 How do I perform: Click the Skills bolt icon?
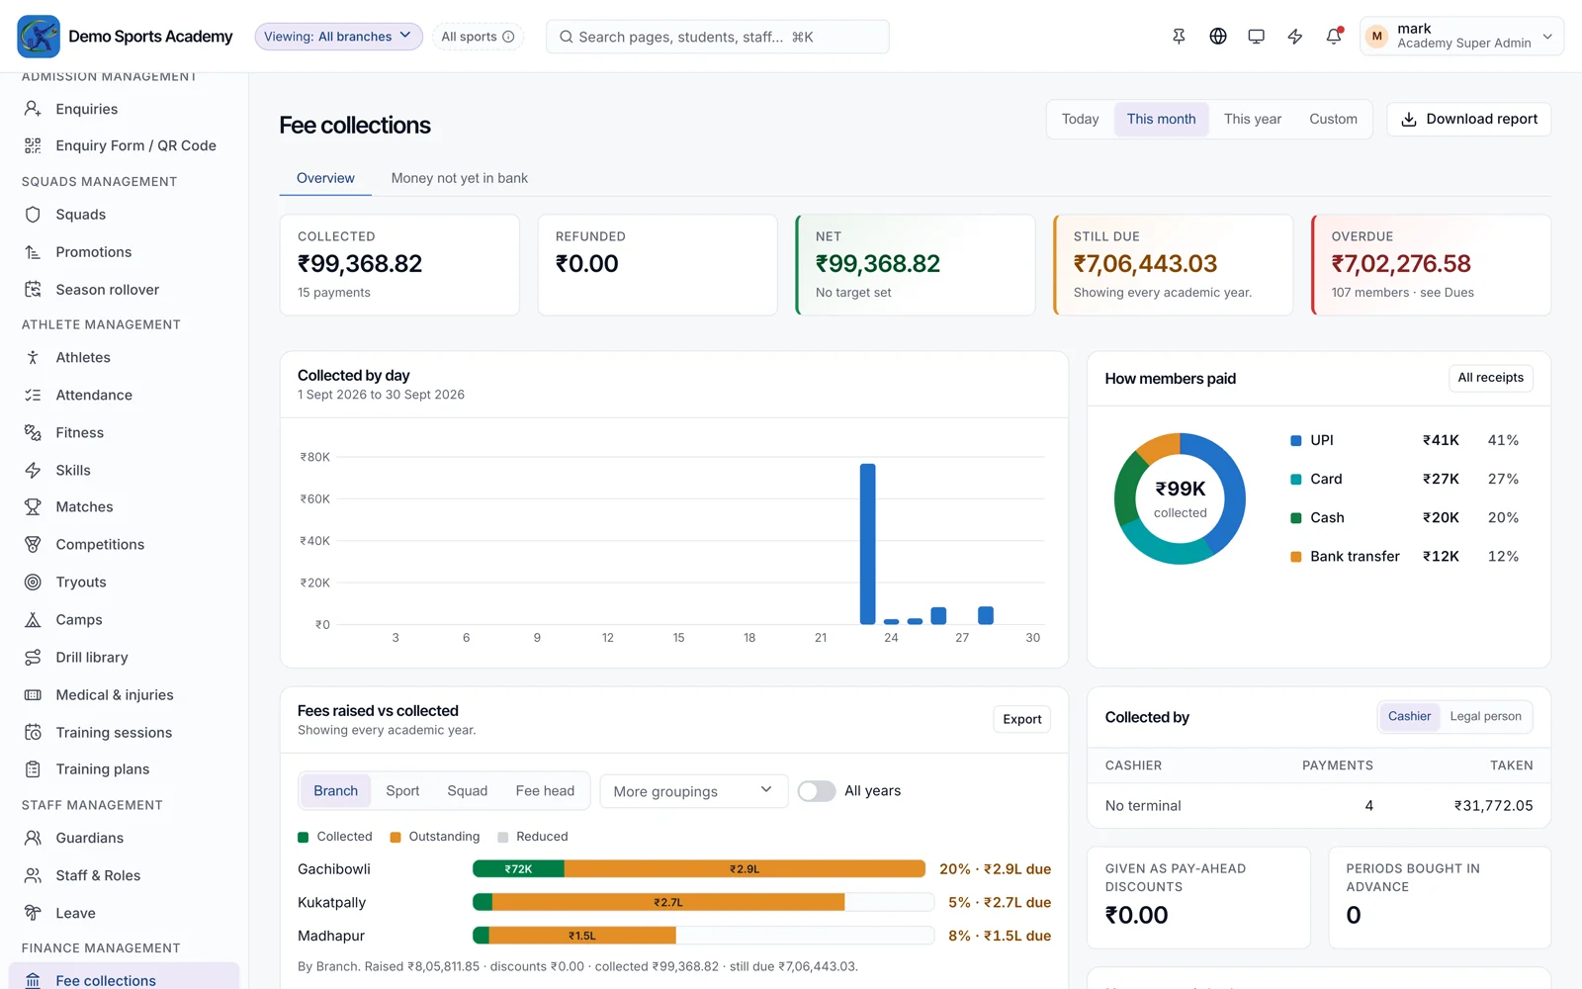click(33, 470)
